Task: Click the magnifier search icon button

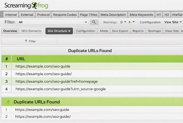Action: coord(94,22)
